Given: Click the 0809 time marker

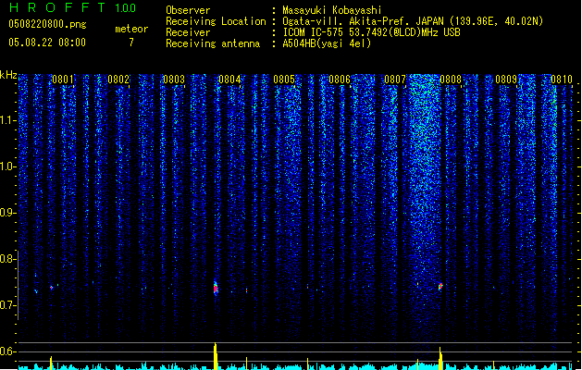Looking at the screenshot, I should tap(506, 80).
